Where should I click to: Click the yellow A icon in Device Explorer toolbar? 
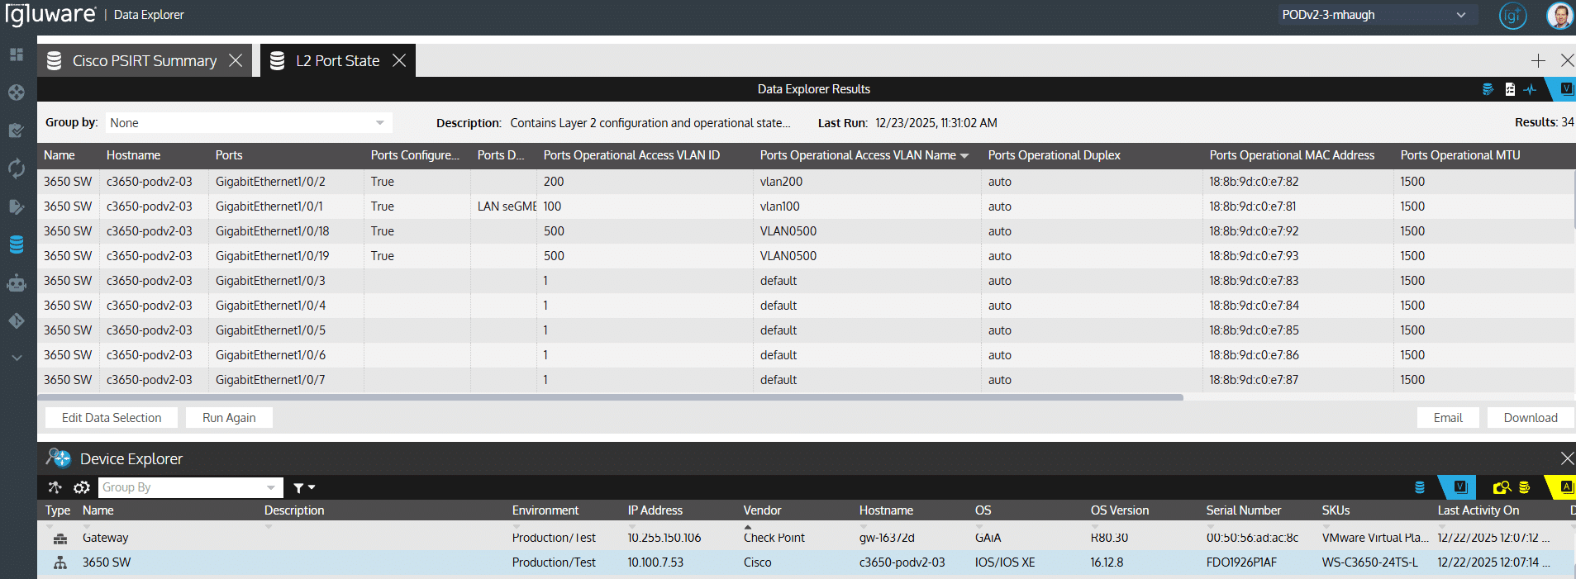click(1566, 487)
